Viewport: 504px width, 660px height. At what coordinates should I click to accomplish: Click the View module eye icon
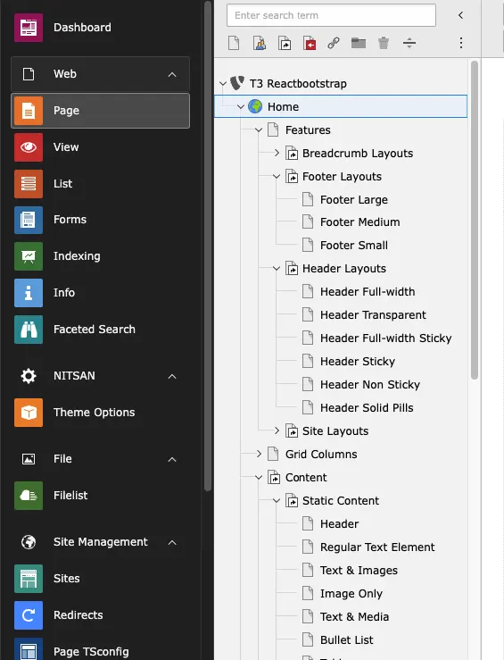pos(29,147)
